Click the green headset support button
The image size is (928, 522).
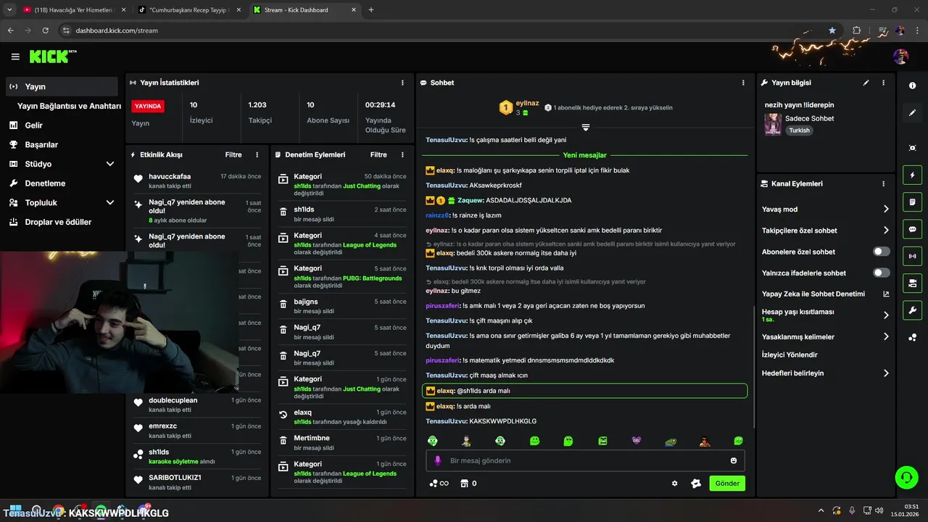[x=906, y=477]
